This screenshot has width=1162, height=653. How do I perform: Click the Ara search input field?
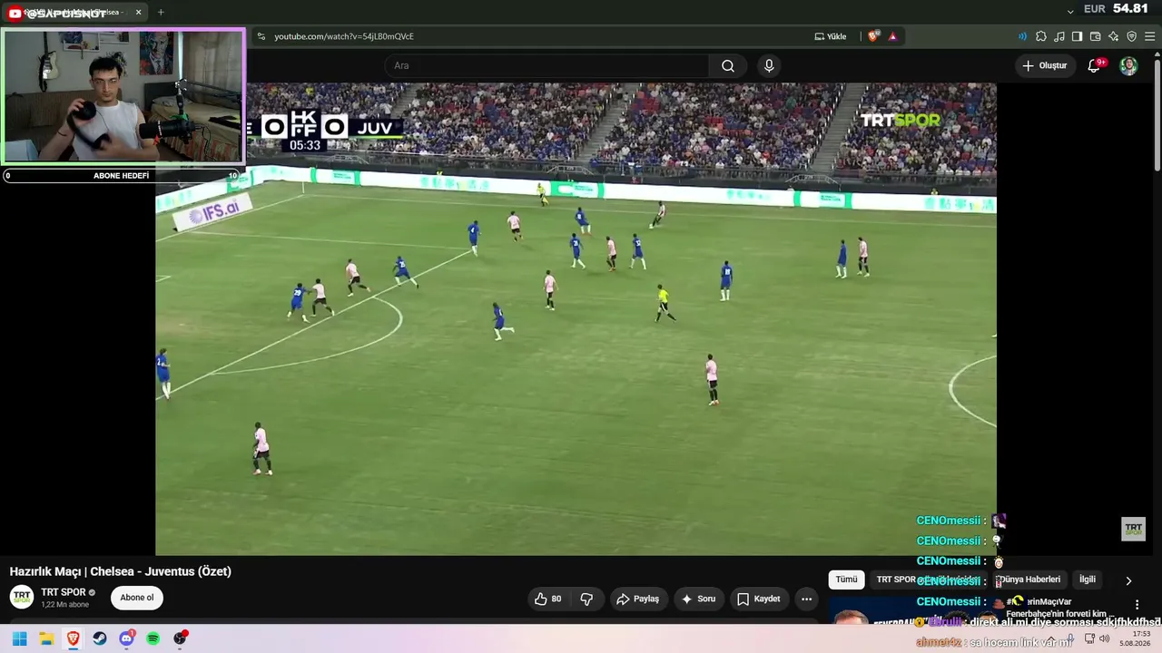547,65
